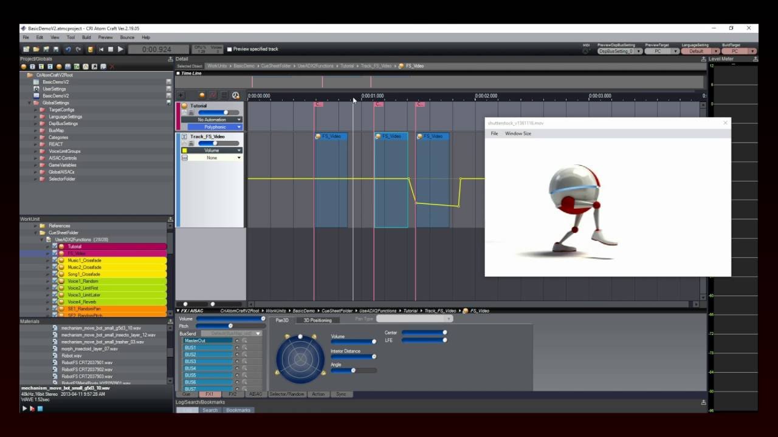778x437 pixels.
Task: Play the selected material in the Materials preview
Action: (25, 408)
